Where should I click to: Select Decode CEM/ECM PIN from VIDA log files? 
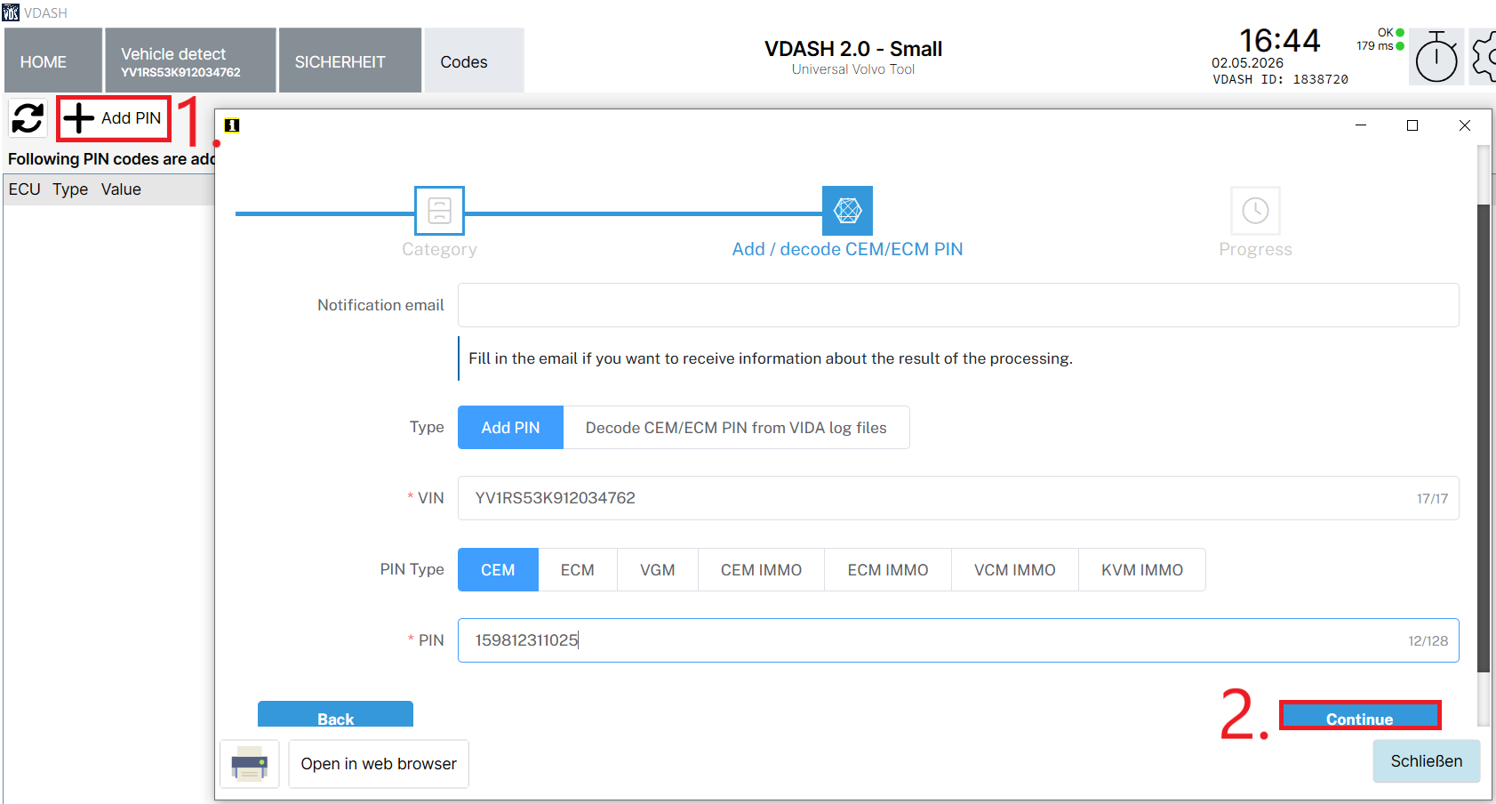coord(736,428)
